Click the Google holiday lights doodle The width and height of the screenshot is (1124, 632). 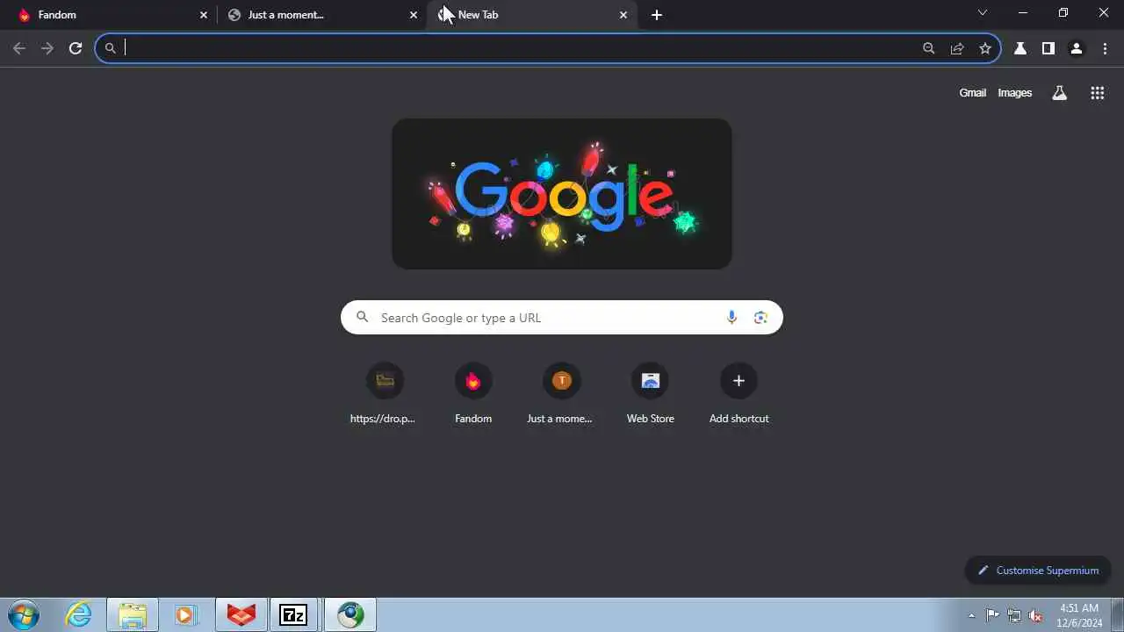(x=562, y=194)
